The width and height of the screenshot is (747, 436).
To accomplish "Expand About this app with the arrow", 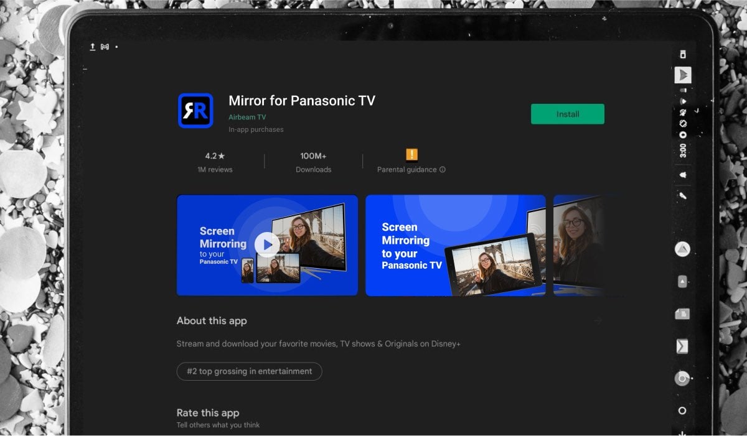I will pos(598,321).
